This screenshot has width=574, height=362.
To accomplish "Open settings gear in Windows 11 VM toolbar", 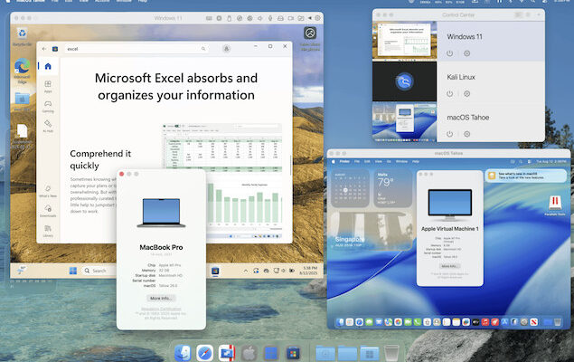I will pyautogui.click(x=318, y=17).
